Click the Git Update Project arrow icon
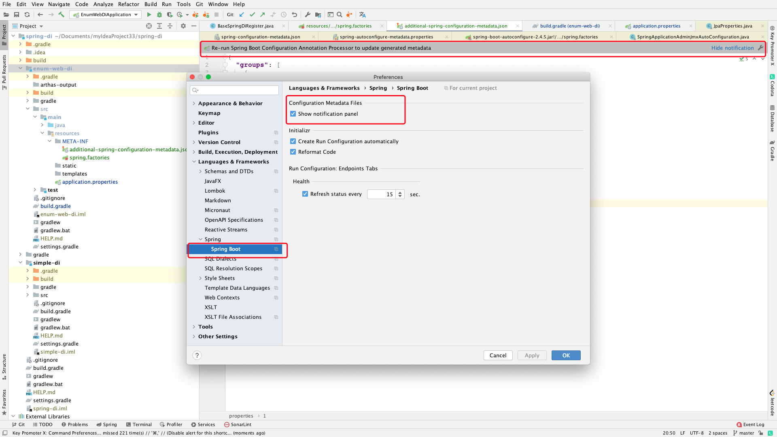 [x=242, y=15]
